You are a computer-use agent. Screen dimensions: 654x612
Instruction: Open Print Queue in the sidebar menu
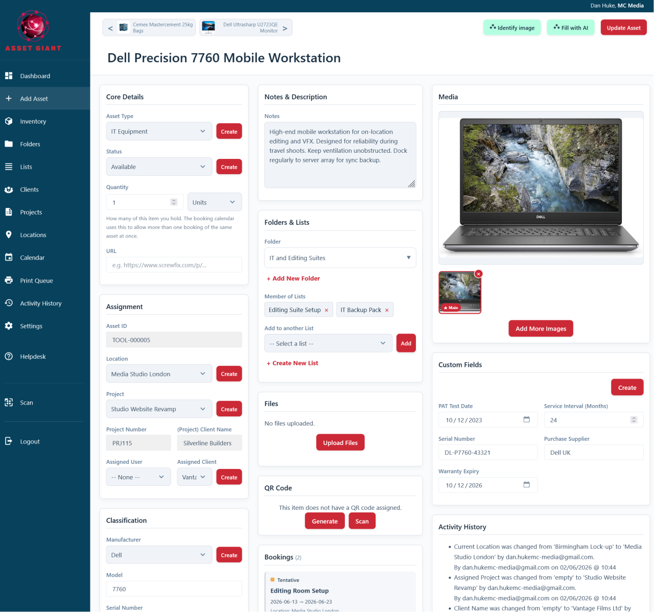(45, 280)
